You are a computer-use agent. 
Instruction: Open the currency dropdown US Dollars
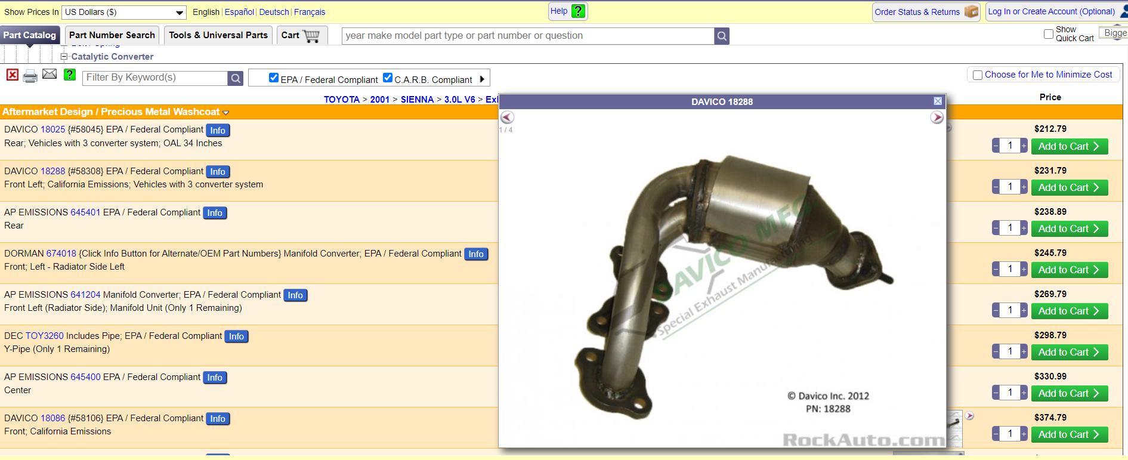[x=124, y=12]
